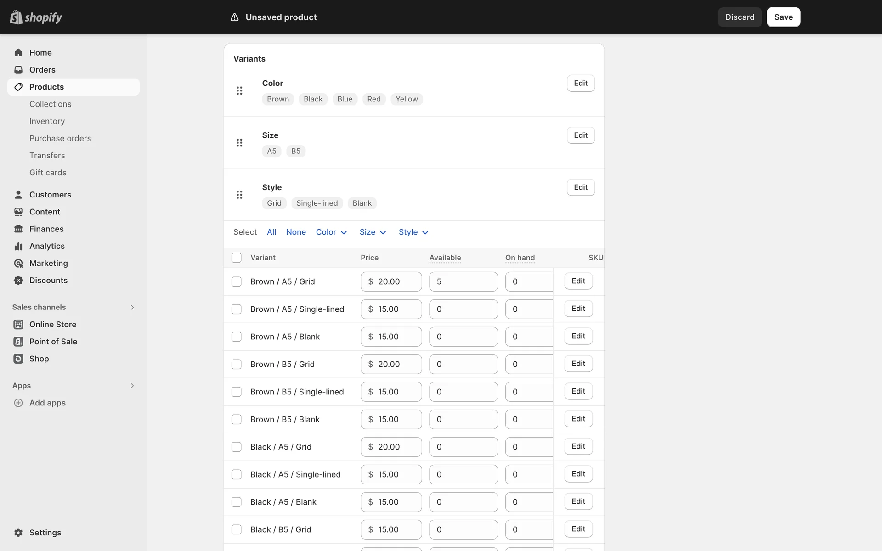Open Home via its house icon
Screen dimensions: 882x551
click(x=18, y=52)
